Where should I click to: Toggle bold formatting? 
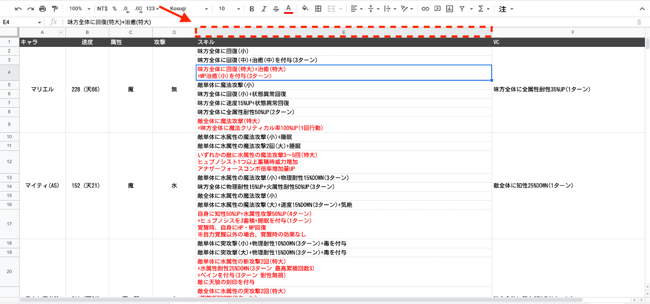click(252, 9)
